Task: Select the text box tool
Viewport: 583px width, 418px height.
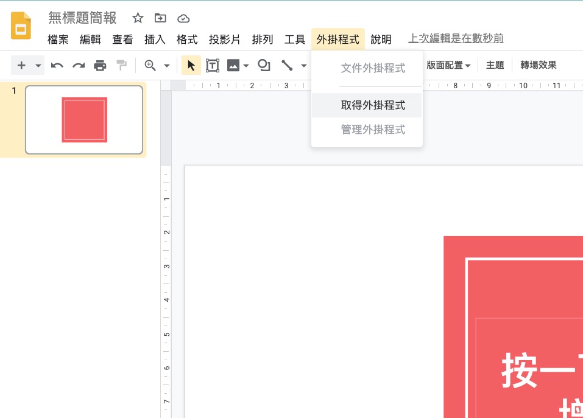Action: (x=212, y=65)
